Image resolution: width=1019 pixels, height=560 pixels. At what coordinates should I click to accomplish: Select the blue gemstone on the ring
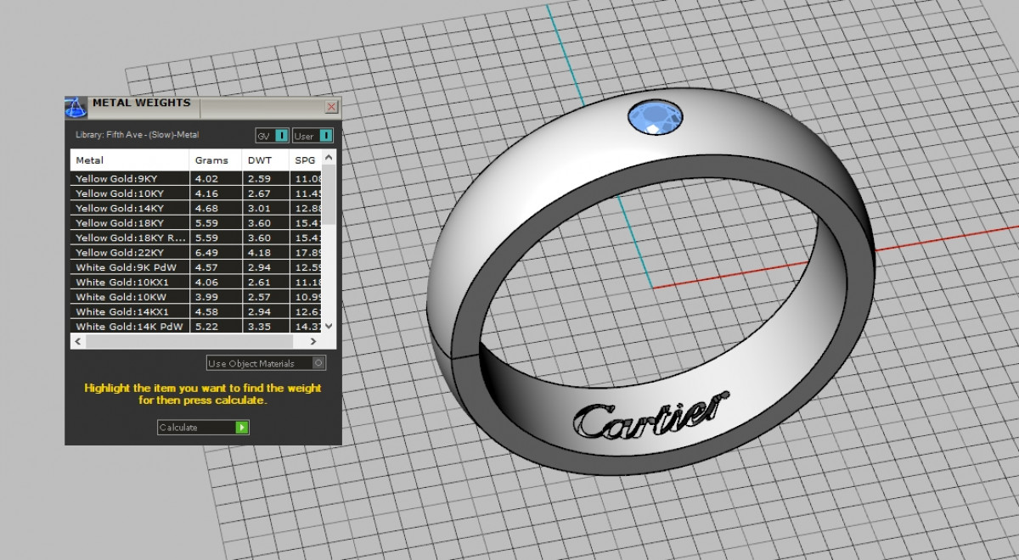pyautogui.click(x=657, y=118)
